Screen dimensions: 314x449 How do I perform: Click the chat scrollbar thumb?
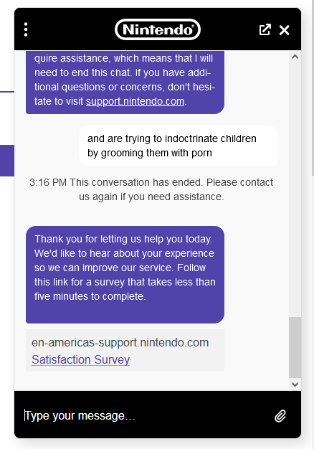point(295,347)
